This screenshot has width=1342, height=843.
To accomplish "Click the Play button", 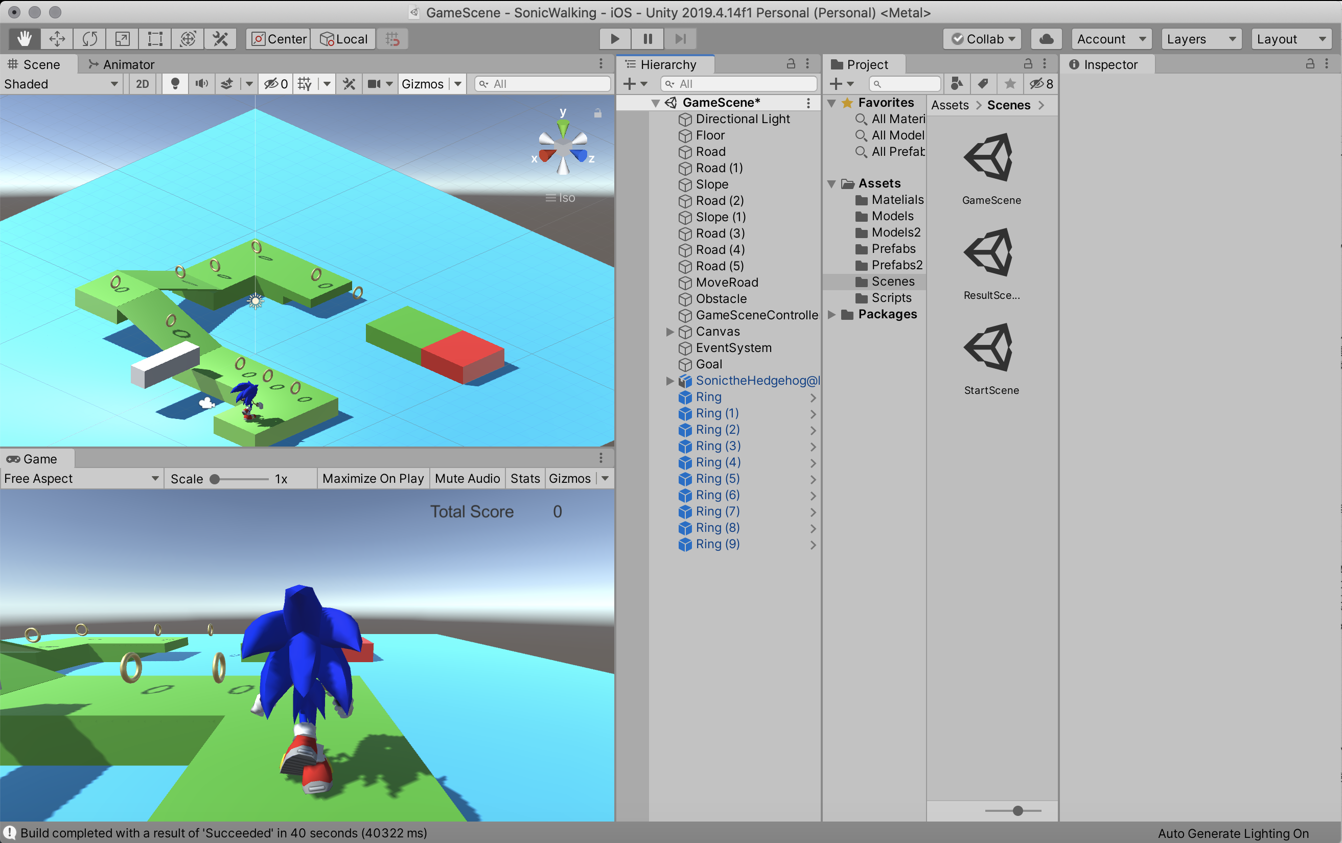I will (615, 39).
